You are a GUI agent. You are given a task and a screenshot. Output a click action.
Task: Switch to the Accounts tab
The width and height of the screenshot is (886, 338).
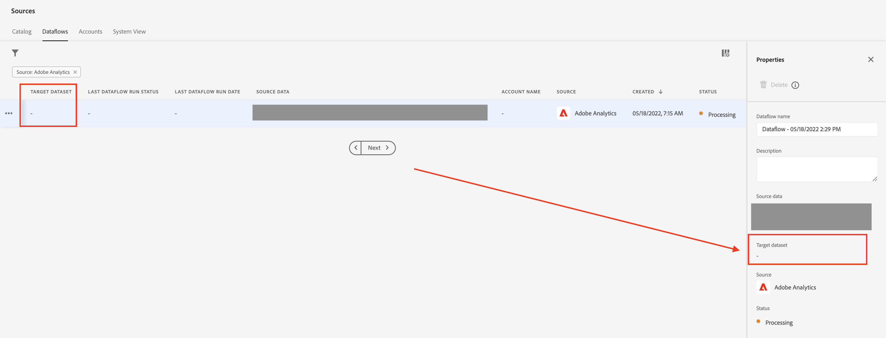click(x=90, y=32)
